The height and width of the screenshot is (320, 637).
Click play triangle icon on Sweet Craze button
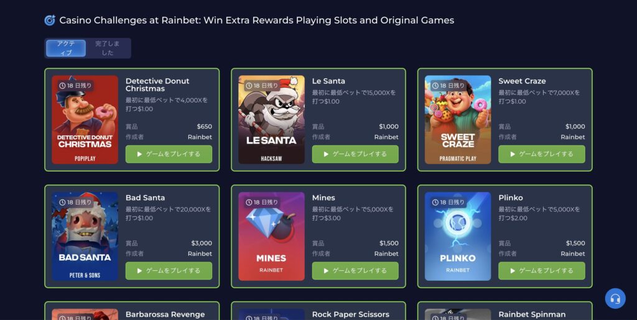pos(513,154)
